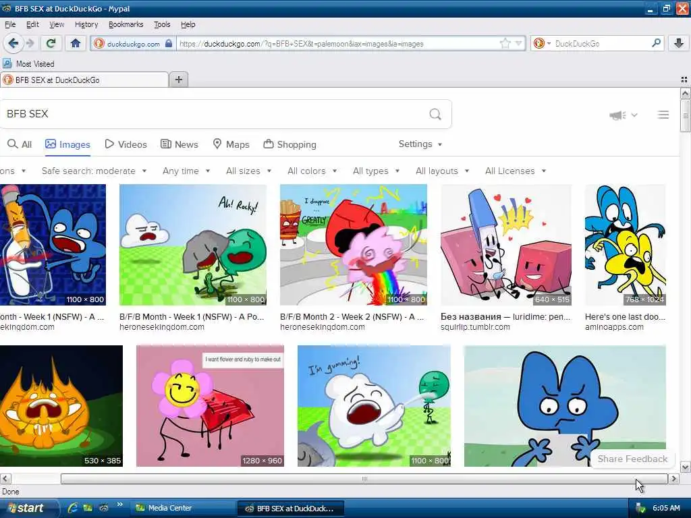
Task: Open the Bookmarks menu
Action: coord(126,24)
